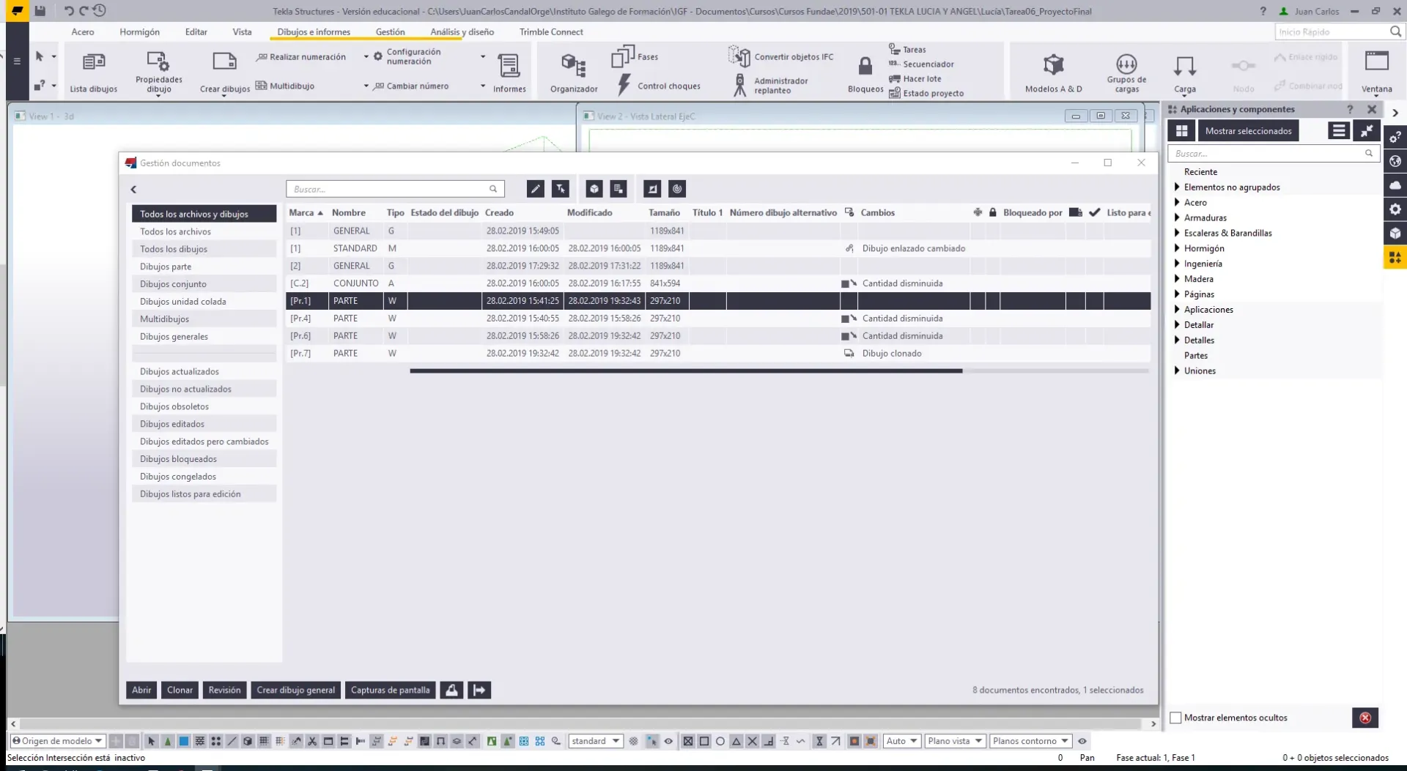1407x771 pixels.
Task: Open the Hormigón ribbon tab
Action: coord(139,31)
